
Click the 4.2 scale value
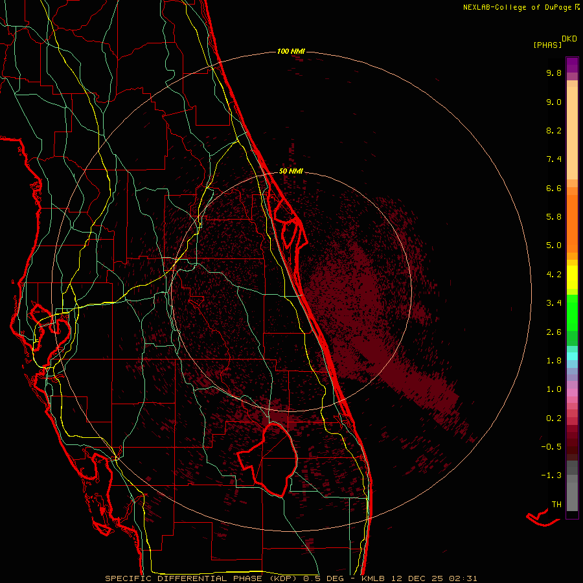(554, 275)
